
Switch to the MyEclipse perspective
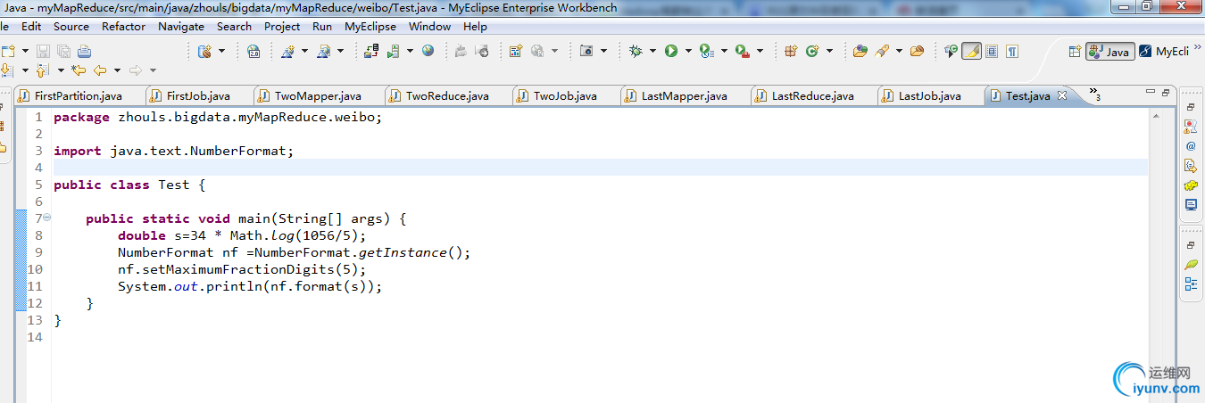[1164, 52]
